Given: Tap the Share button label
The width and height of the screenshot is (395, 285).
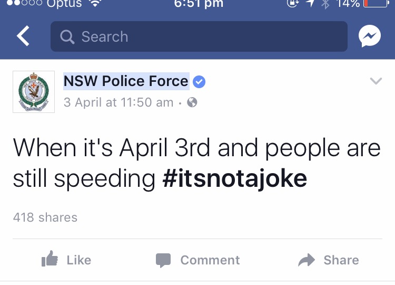Looking at the screenshot, I should click(341, 260).
